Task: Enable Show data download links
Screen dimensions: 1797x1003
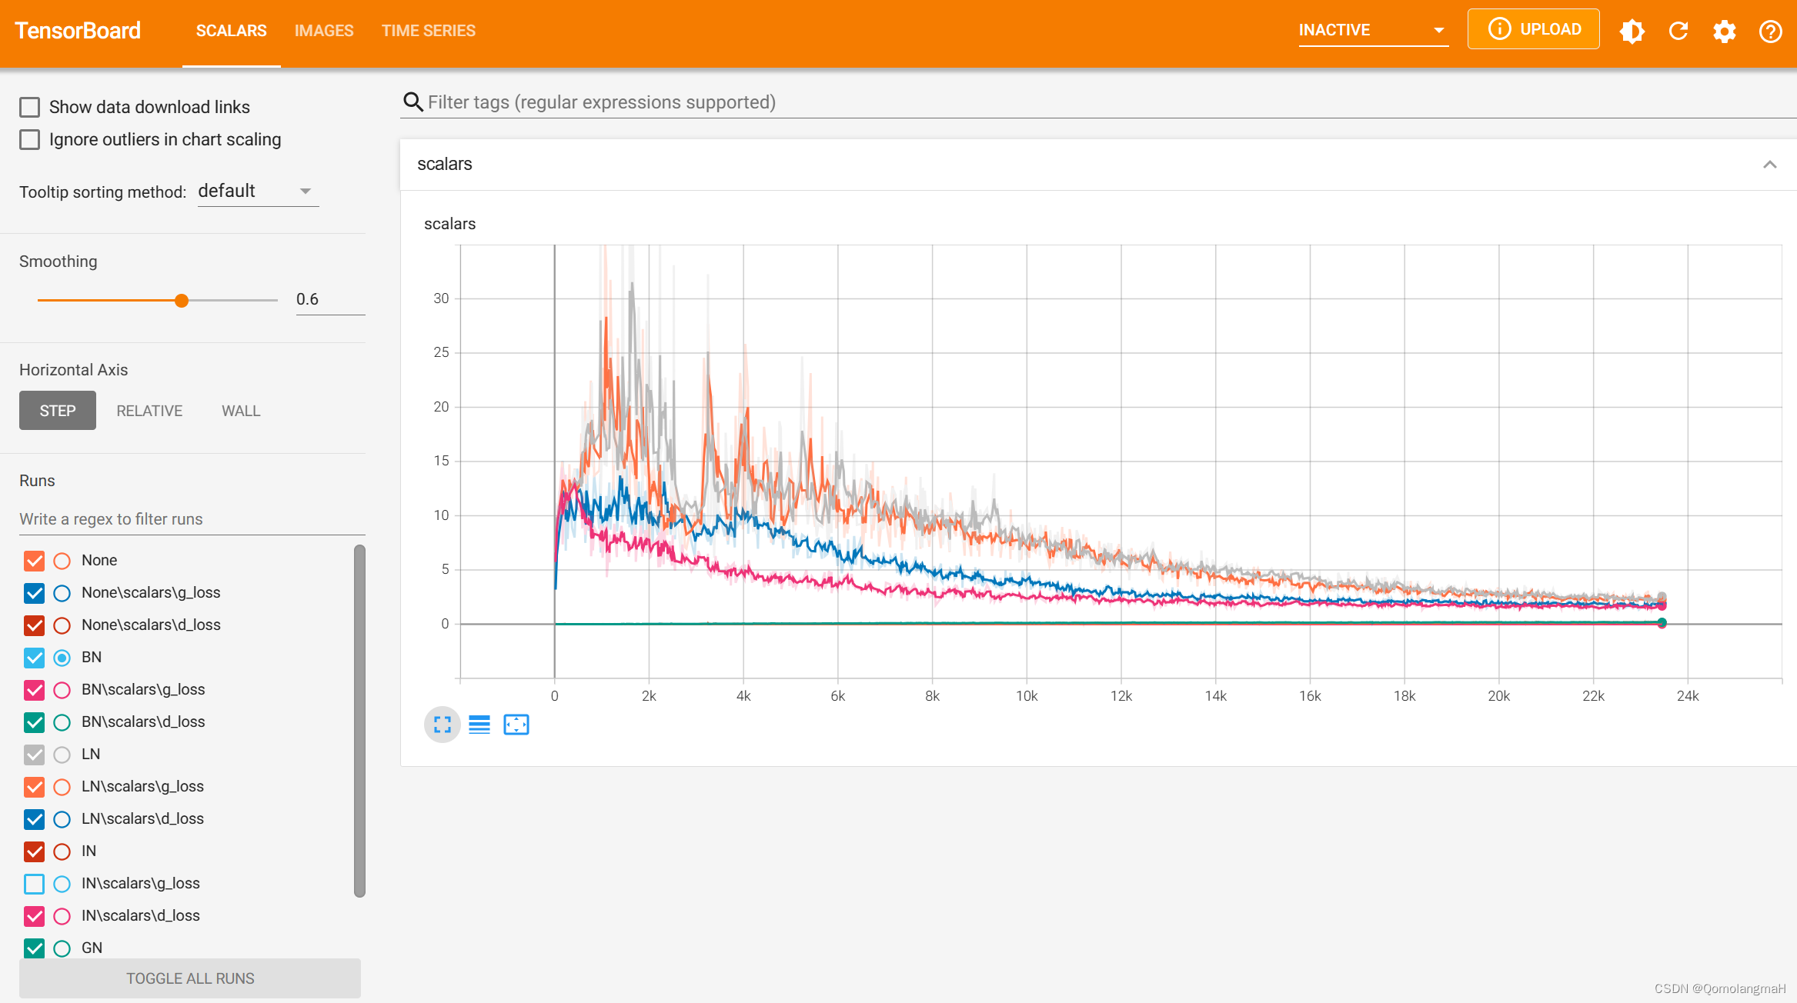Action: (x=30, y=107)
